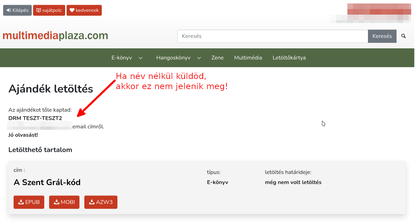The height and width of the screenshot is (222, 415).
Task: Click the sender name DRM TESZT-TESZT2
Action: coord(35,118)
